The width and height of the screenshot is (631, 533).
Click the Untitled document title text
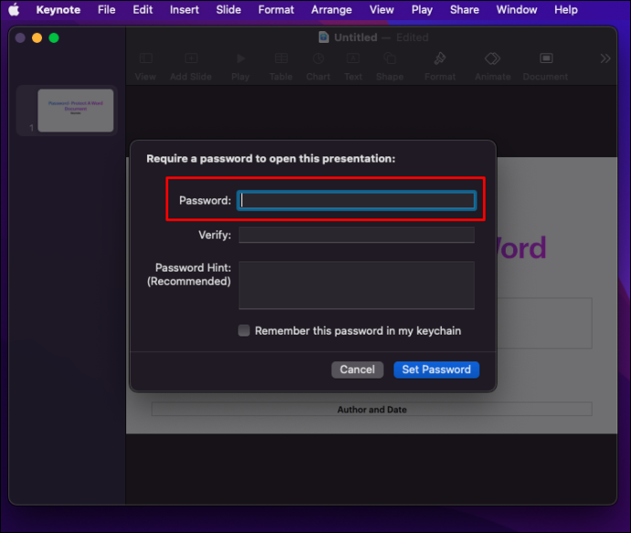tap(356, 37)
